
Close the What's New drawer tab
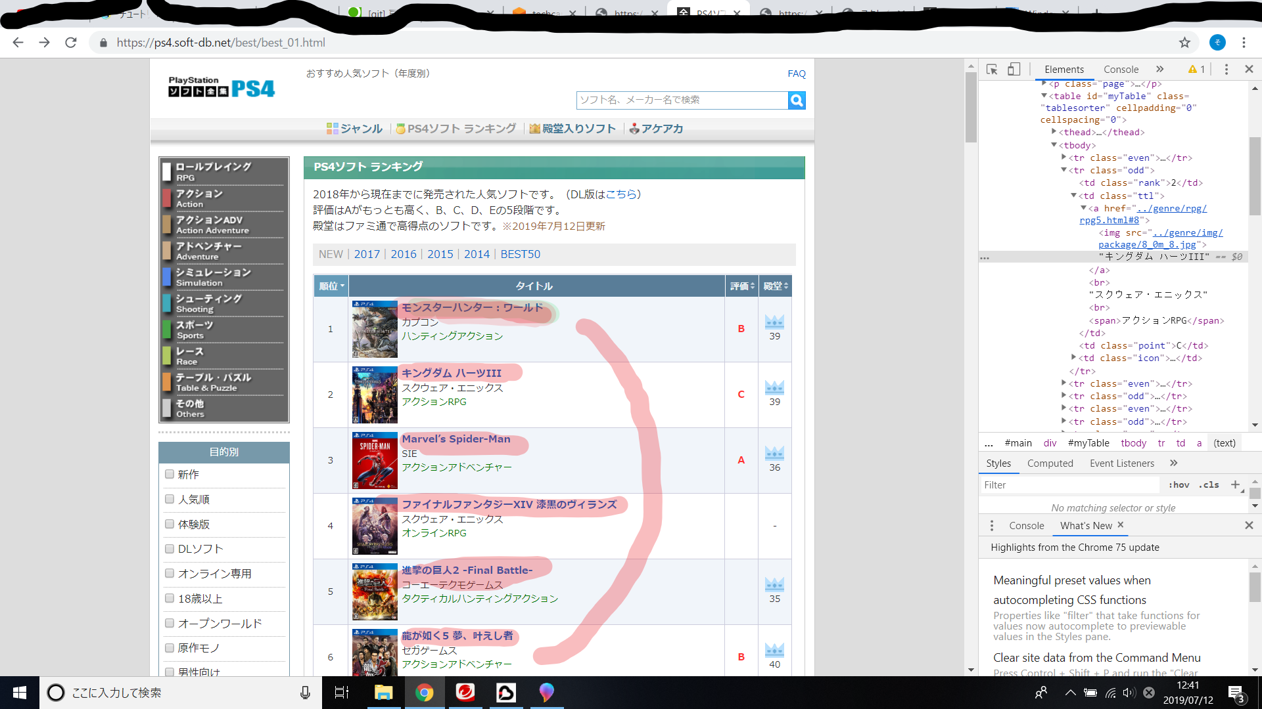1121,525
